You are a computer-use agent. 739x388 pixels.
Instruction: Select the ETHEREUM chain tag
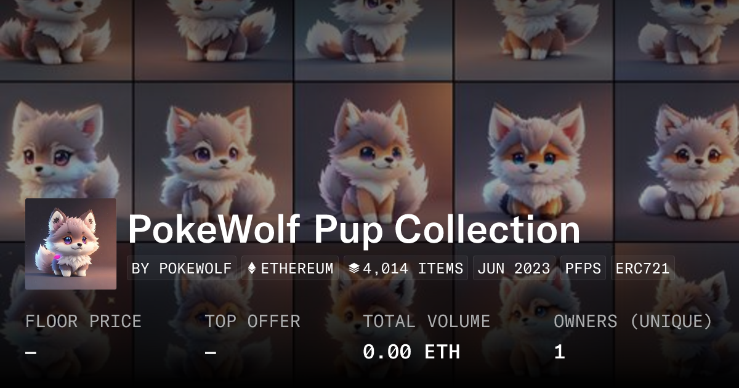pyautogui.click(x=290, y=269)
